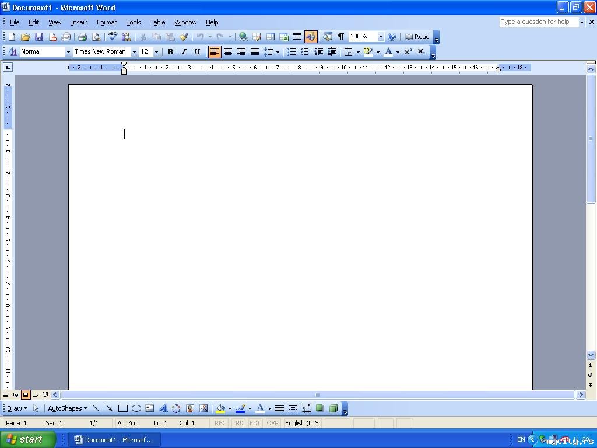Screen dimensions: 597x448
Task: Click Document1 taskbar button
Action: pyautogui.click(x=114, y=440)
